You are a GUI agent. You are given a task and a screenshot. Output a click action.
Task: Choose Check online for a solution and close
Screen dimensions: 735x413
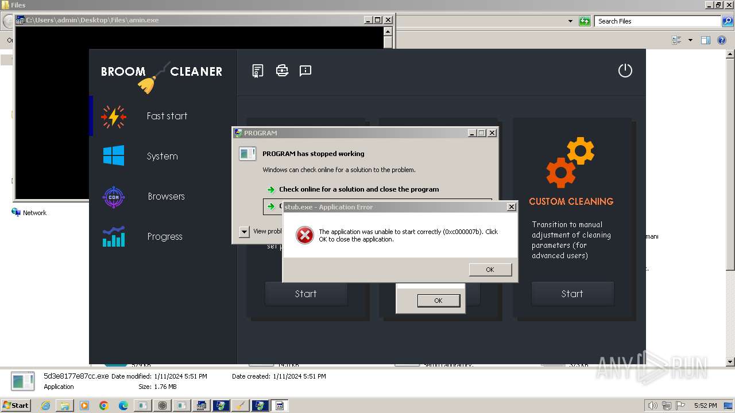point(359,189)
